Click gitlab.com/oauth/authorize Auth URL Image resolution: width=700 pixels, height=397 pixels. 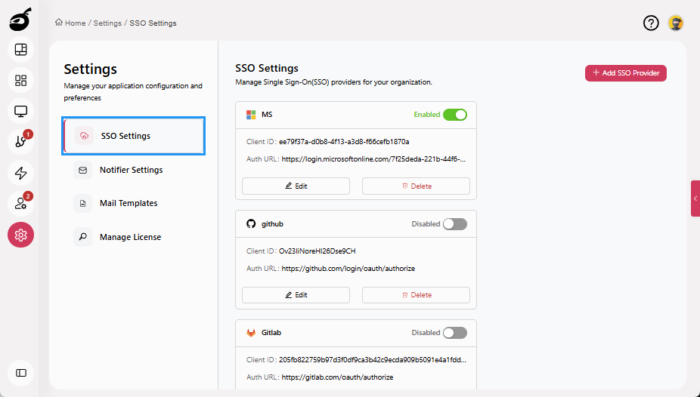(x=337, y=377)
